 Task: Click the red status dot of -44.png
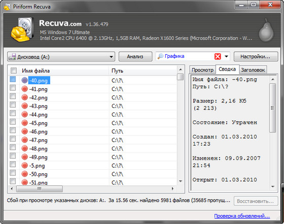click(x=24, y=115)
